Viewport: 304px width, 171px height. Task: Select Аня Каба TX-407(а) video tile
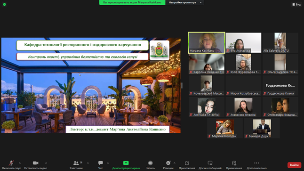[x=207, y=107]
